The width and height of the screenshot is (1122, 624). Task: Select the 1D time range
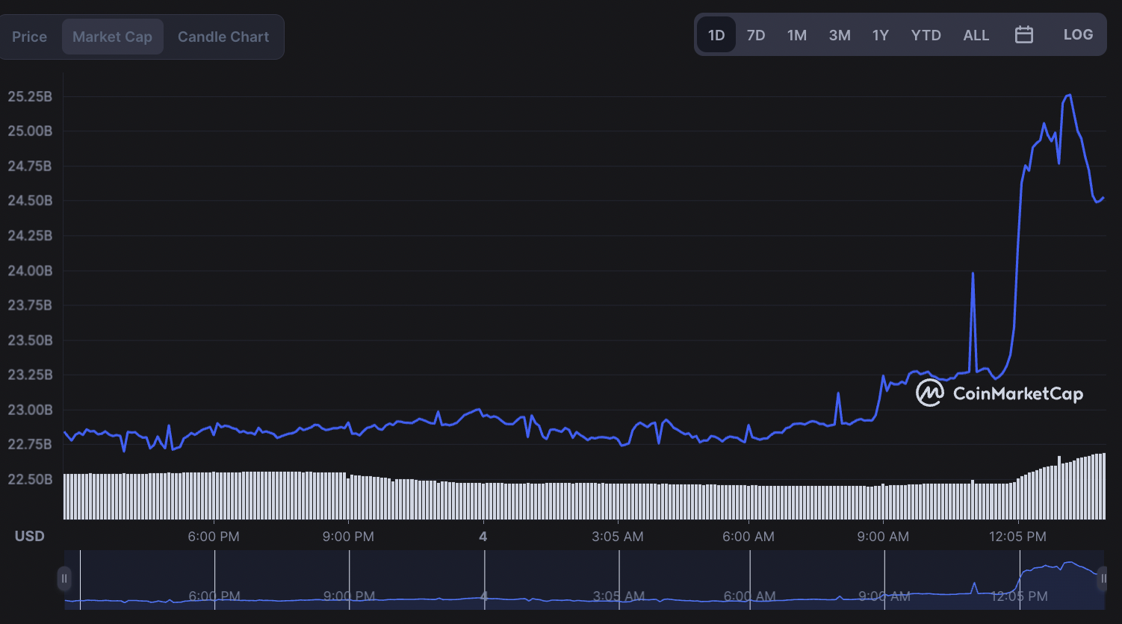pos(716,35)
